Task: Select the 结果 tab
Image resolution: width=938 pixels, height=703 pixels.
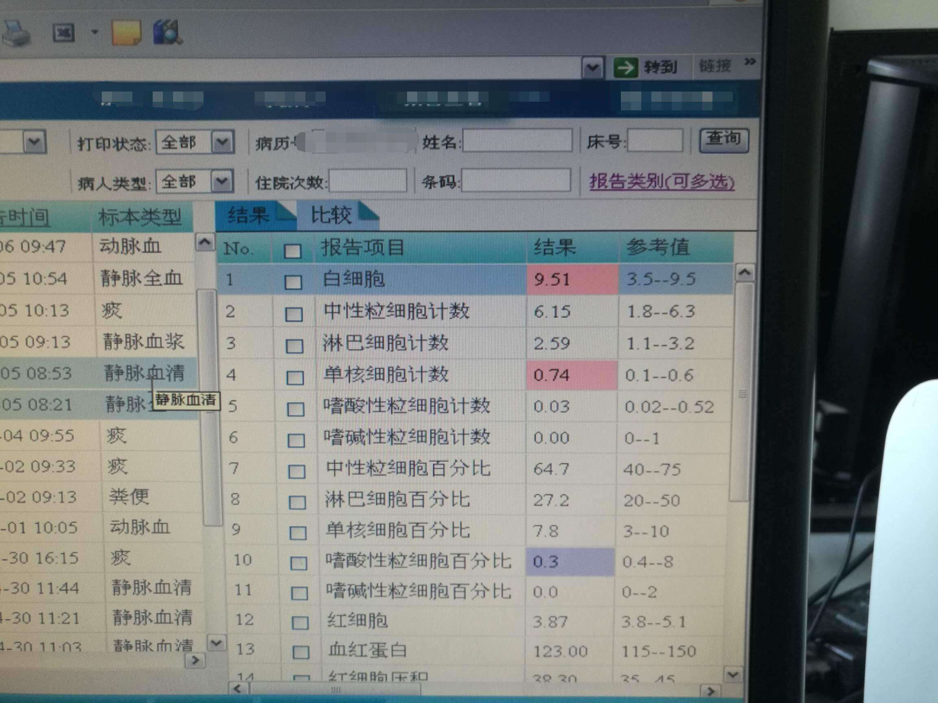Action: tap(249, 215)
